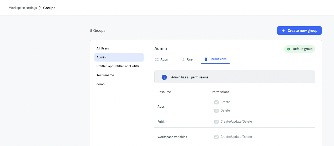This screenshot has height=146, width=334.
Task: Select the demo group
Action: [x=100, y=84]
